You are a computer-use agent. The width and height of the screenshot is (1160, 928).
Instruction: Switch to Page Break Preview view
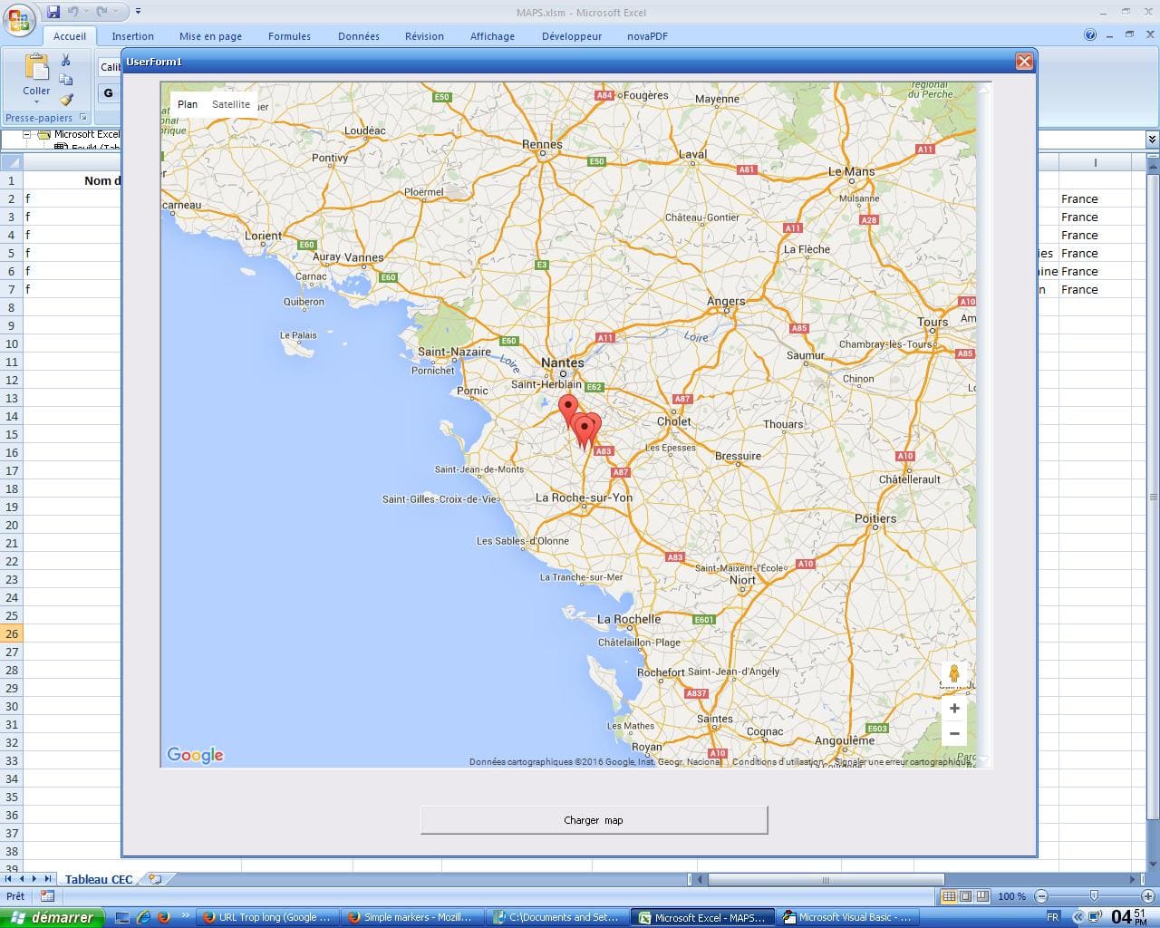coord(983,896)
